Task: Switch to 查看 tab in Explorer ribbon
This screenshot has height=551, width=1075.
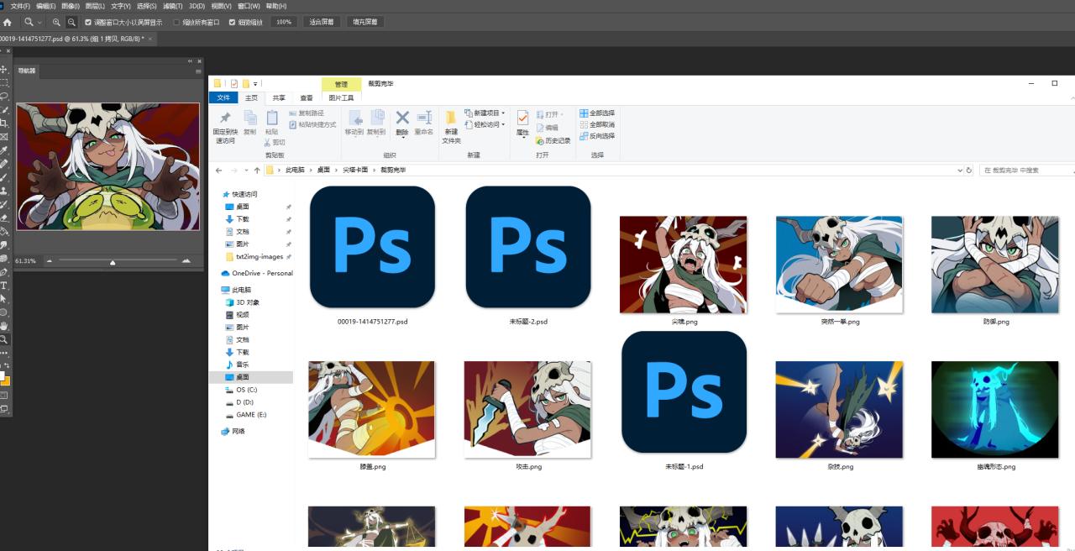Action: [307, 97]
